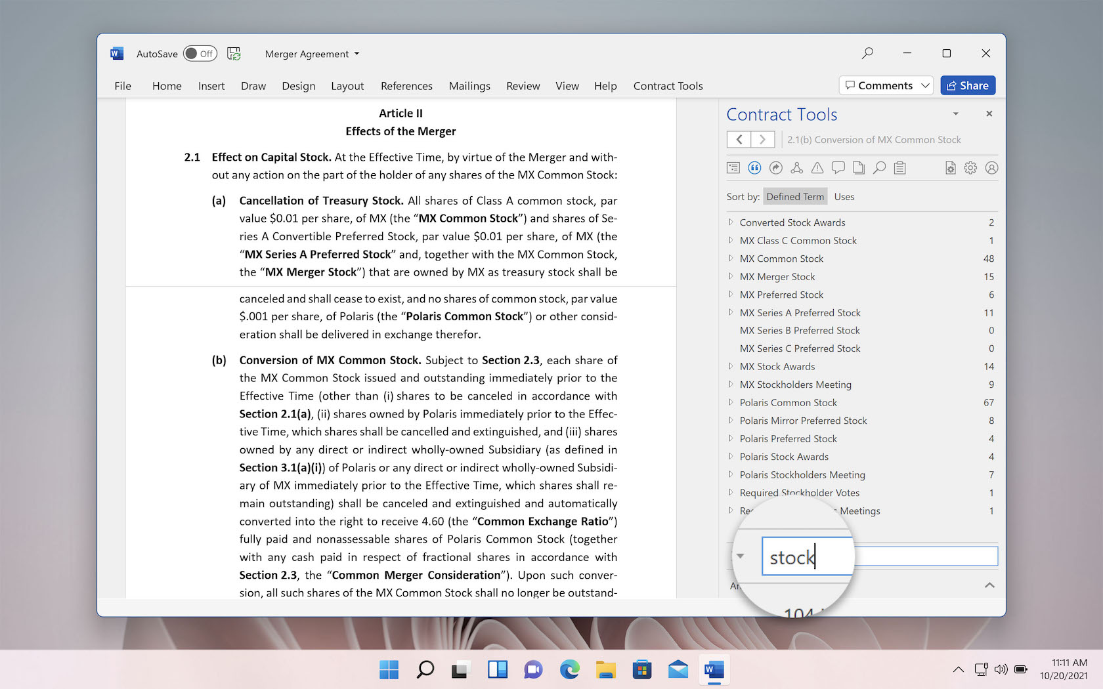Open Contract Tools settings gear icon
The image size is (1103, 689).
970,168
